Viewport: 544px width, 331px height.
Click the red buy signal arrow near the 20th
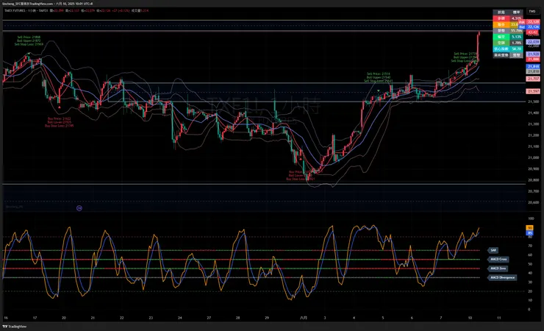coord(59,107)
